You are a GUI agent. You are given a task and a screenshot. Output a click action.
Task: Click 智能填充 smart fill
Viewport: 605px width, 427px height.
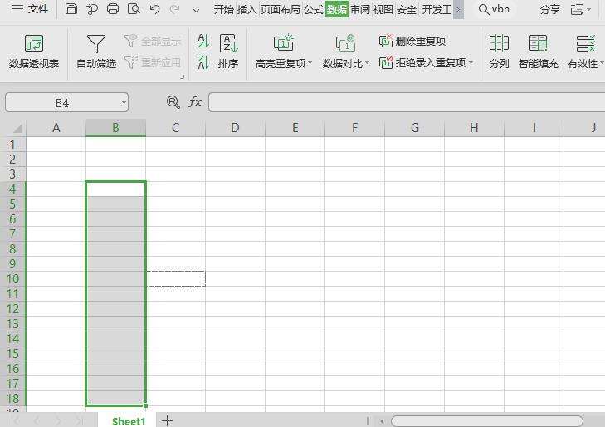coord(539,52)
